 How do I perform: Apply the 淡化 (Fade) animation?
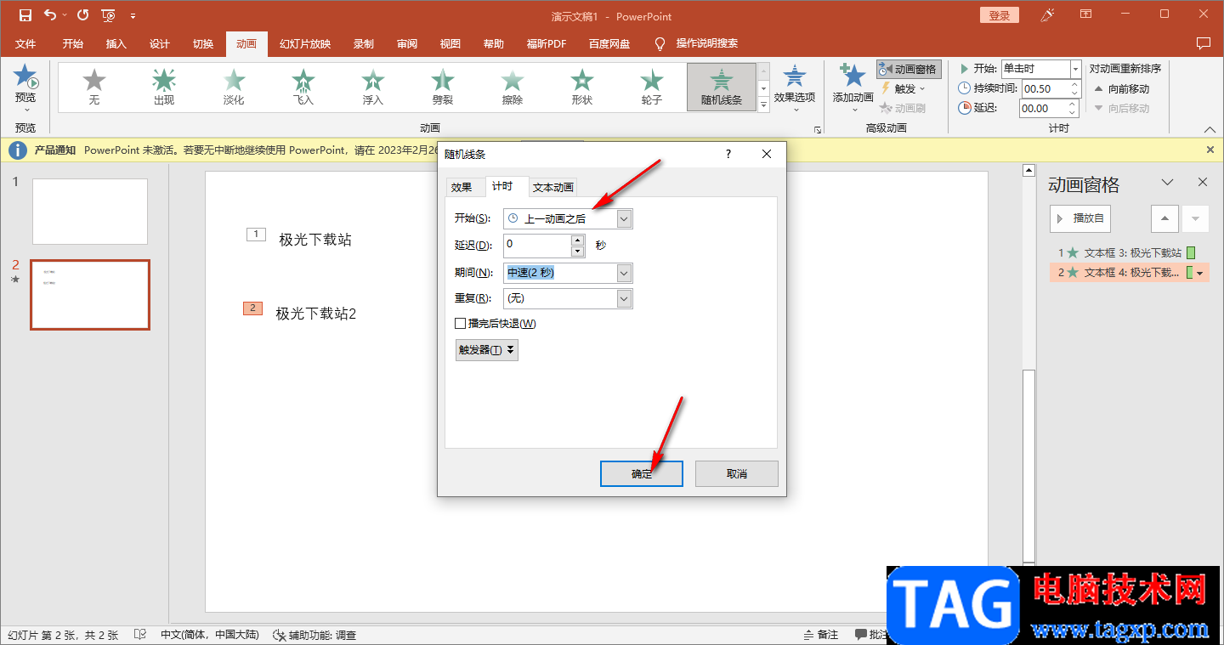pyautogui.click(x=234, y=88)
